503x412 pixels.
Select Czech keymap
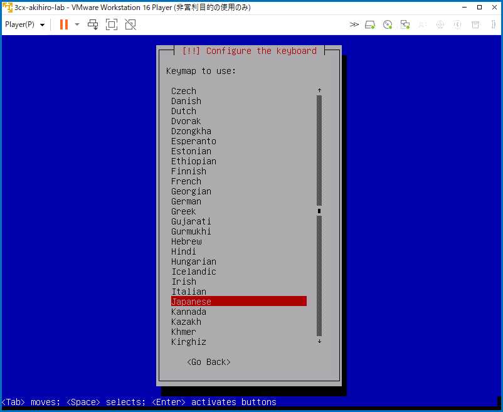239,91
